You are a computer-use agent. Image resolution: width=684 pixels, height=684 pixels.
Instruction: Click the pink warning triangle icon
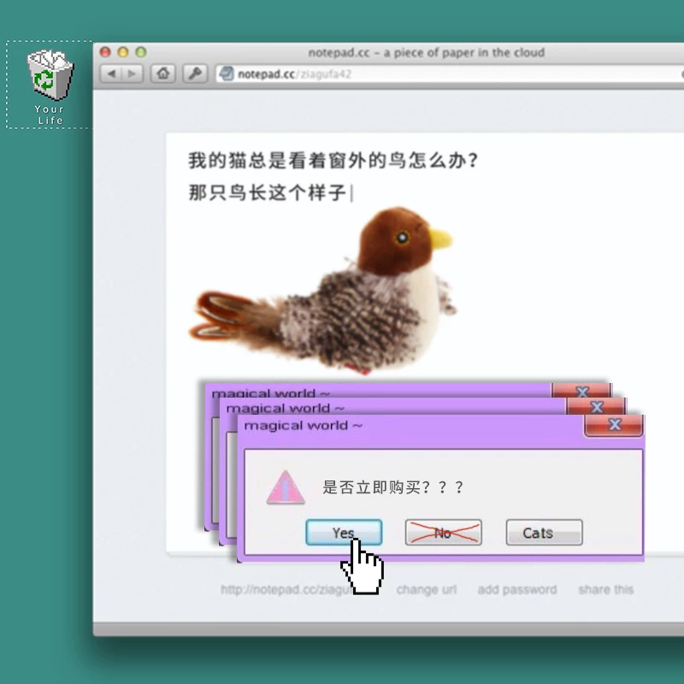[x=286, y=487]
